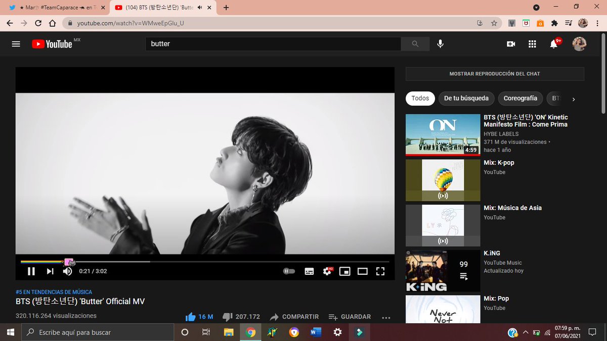Click in the YouTube search field

[273, 44]
